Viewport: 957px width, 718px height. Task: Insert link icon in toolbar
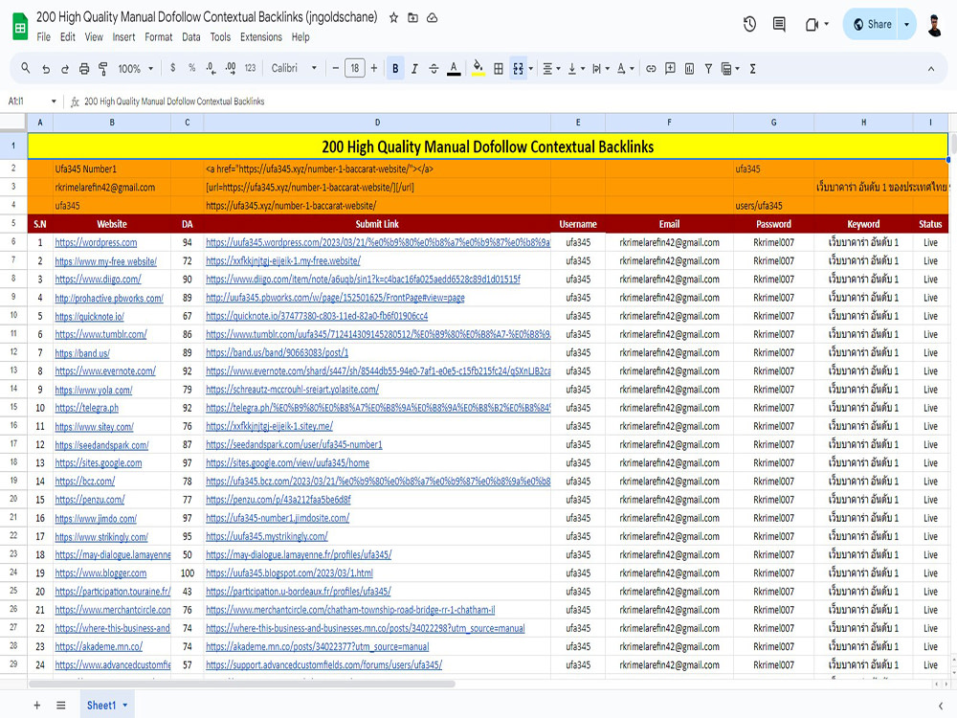(x=651, y=69)
